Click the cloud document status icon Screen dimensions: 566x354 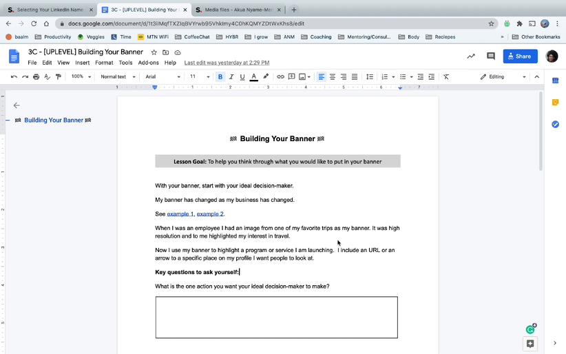177,52
